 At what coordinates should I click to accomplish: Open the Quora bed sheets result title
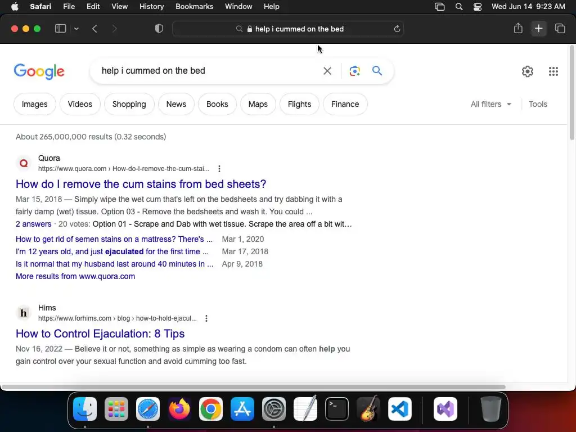(x=141, y=184)
